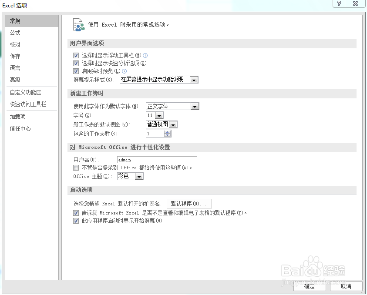The image size is (367, 295).
Task: Switch to the 公式 category
Action: click(x=32, y=33)
